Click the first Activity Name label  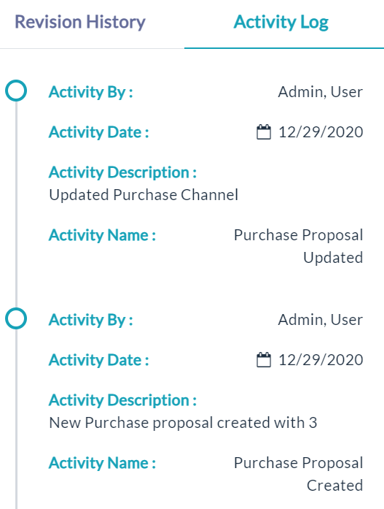pyautogui.click(x=102, y=235)
